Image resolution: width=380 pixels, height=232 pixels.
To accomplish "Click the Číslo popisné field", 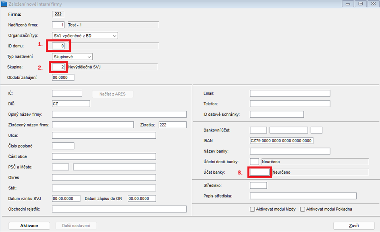I will pyautogui.click(x=63, y=146).
